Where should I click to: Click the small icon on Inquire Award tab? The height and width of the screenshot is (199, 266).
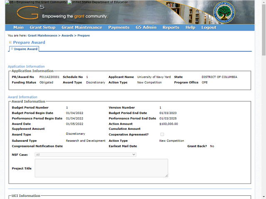12,49
